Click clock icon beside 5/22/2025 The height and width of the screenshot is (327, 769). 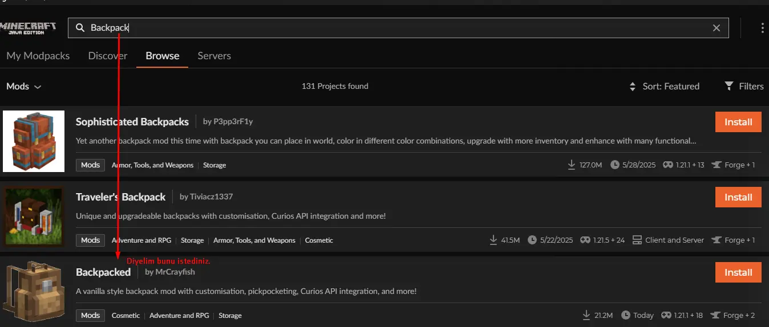[x=532, y=240]
